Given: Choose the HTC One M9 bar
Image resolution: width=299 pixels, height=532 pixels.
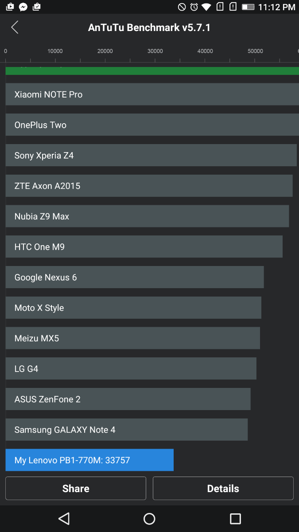Looking at the screenshot, I should click(x=144, y=247).
